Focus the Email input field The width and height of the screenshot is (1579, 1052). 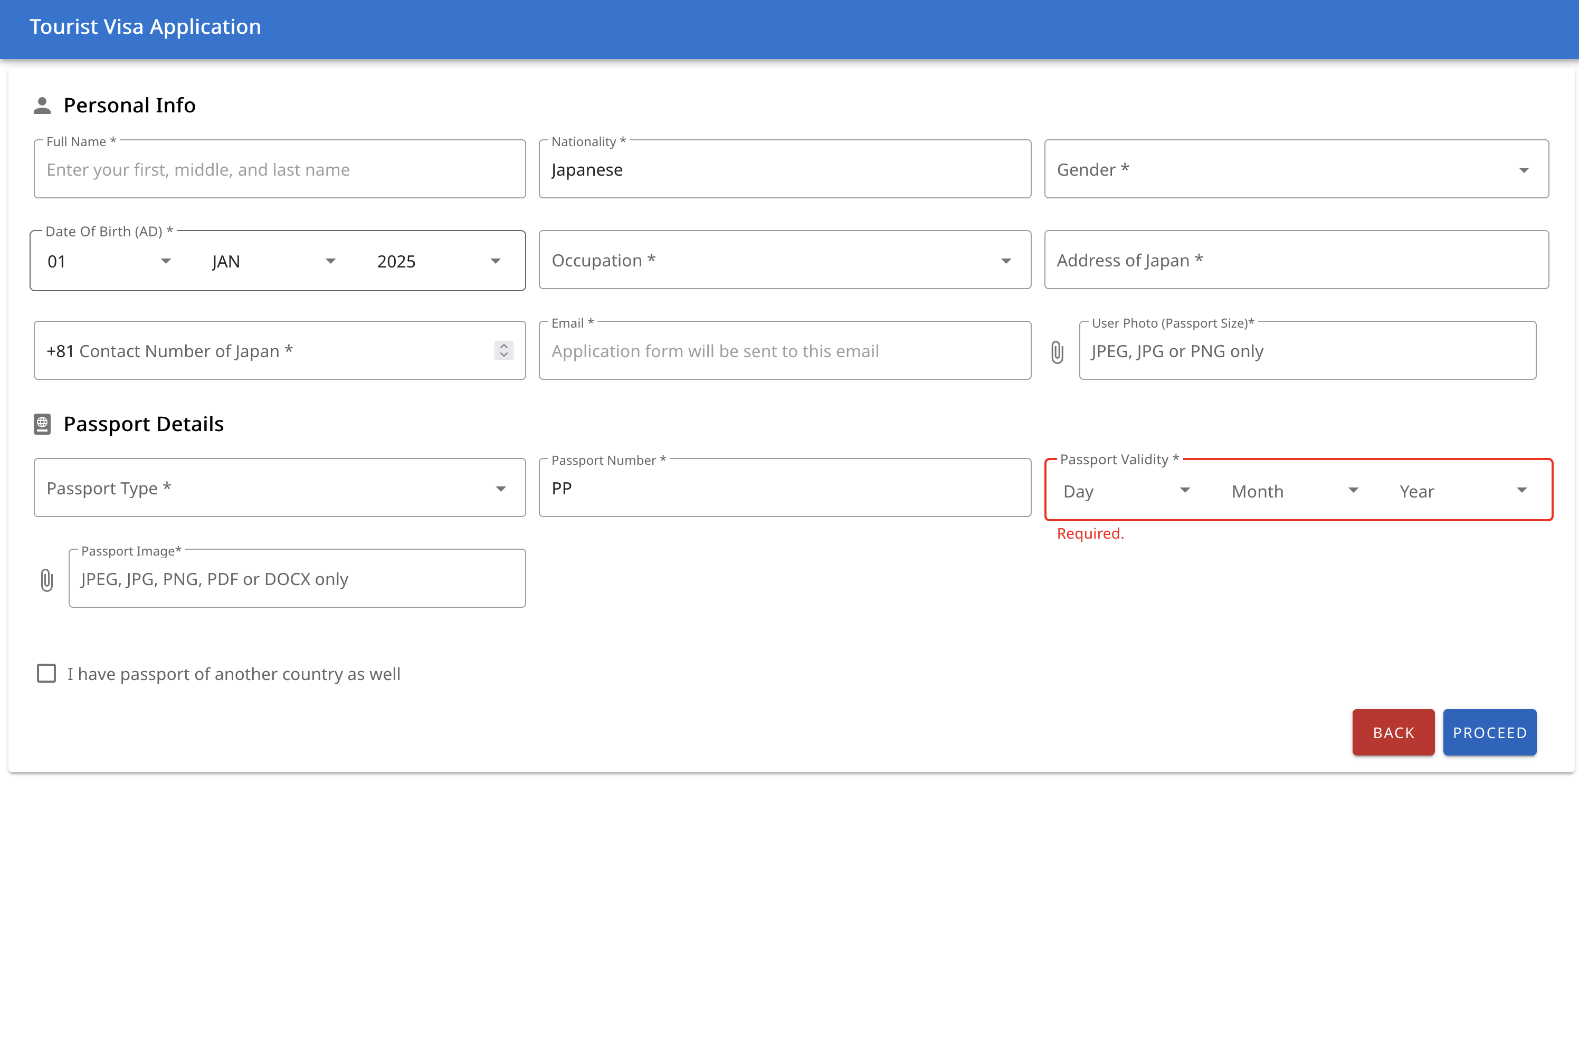click(x=784, y=350)
